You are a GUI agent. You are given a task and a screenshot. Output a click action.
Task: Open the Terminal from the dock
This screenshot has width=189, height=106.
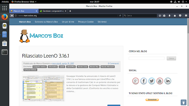pos(5,52)
